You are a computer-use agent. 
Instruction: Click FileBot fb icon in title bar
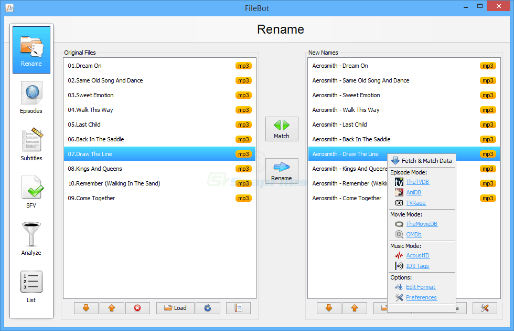(x=9, y=7)
